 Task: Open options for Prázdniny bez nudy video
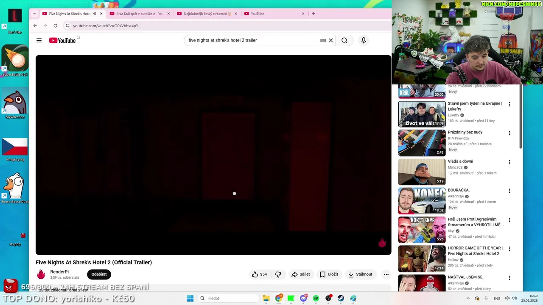pyautogui.click(x=509, y=133)
